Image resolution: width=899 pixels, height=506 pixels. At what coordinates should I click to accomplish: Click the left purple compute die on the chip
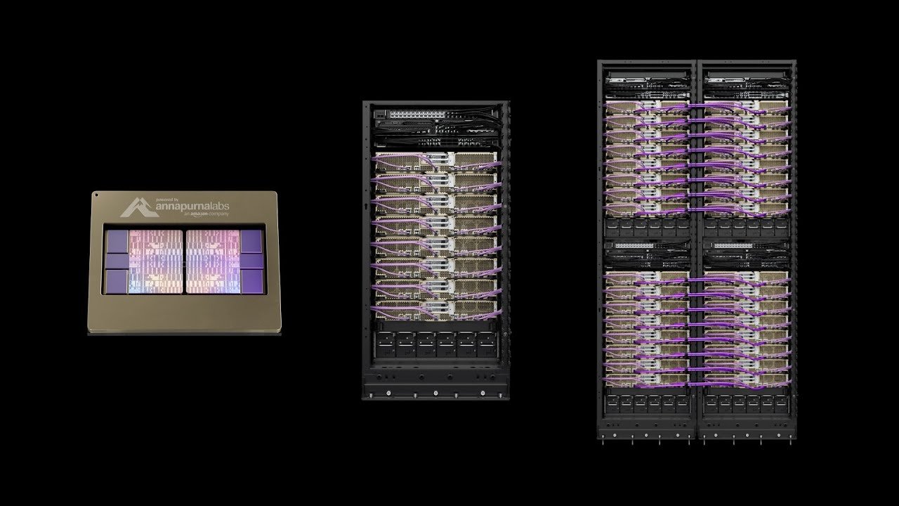click(x=156, y=261)
